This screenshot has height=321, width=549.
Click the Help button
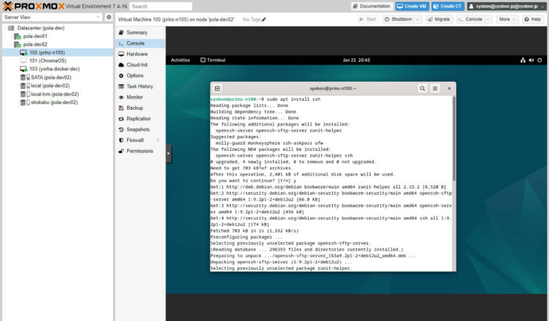click(x=533, y=19)
